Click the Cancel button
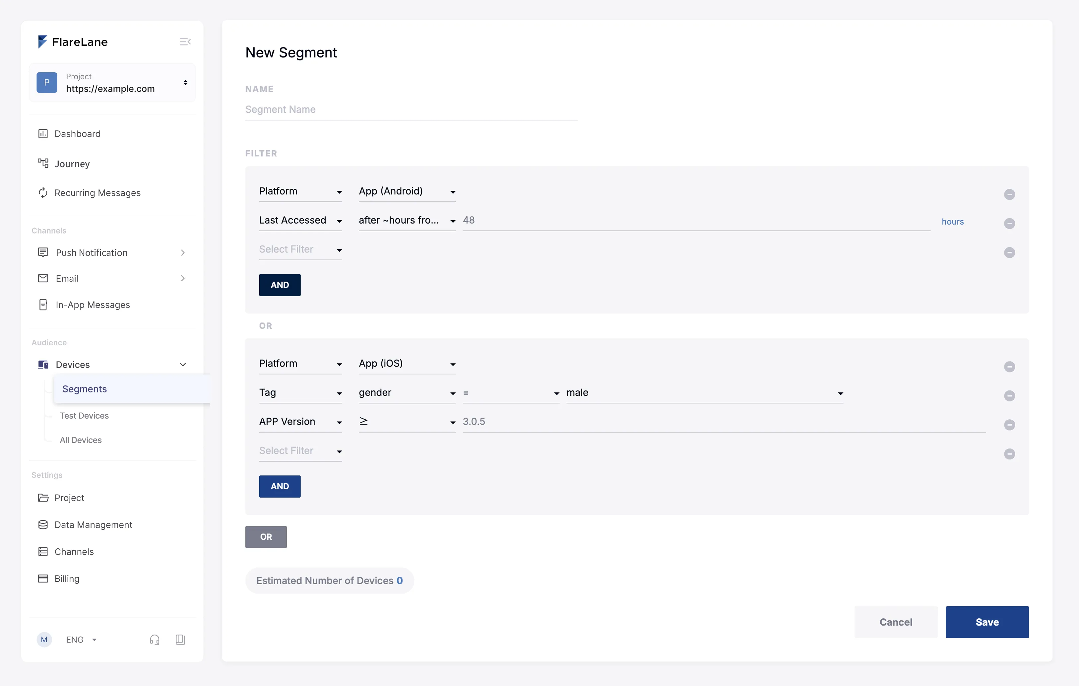Viewport: 1079px width, 686px height. tap(896, 622)
